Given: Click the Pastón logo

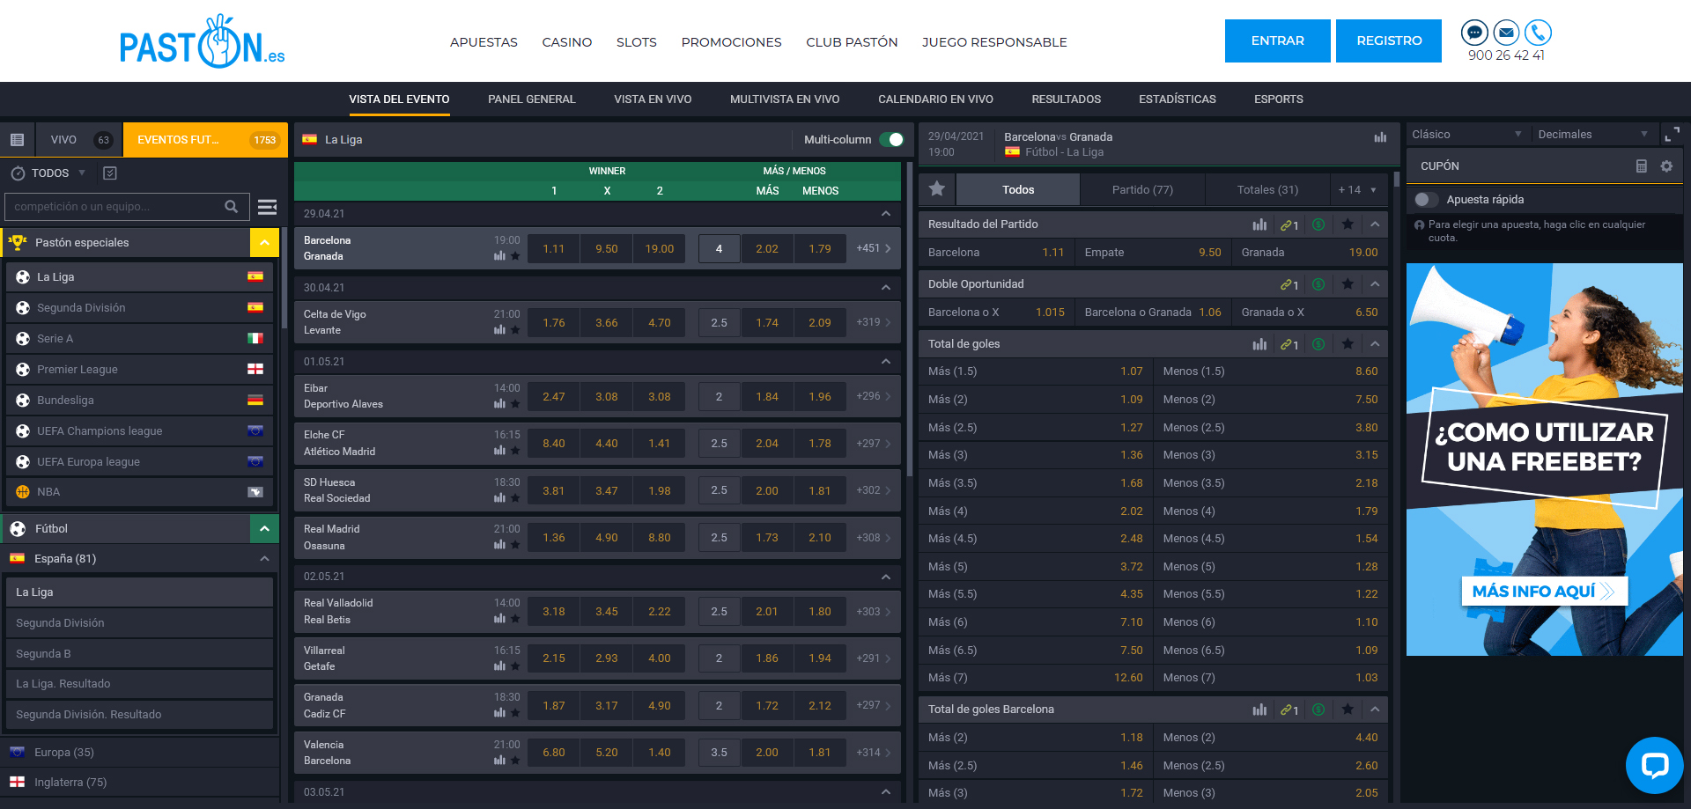Looking at the screenshot, I should tap(203, 41).
